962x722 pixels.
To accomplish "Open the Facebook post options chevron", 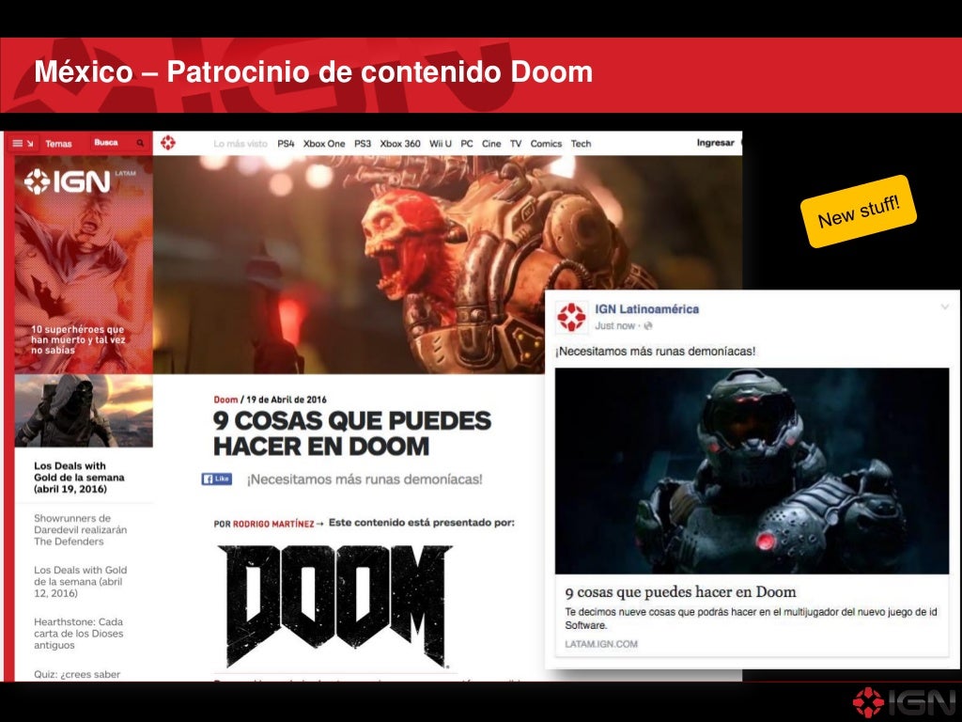I will pyautogui.click(x=945, y=307).
